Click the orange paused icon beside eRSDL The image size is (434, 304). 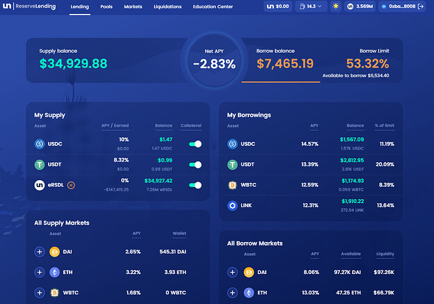click(x=71, y=185)
